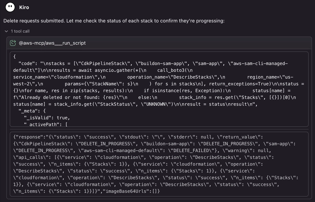This screenshot has height=202, width=315.
Task: Click inside the request code JSON block
Action: [159, 89]
